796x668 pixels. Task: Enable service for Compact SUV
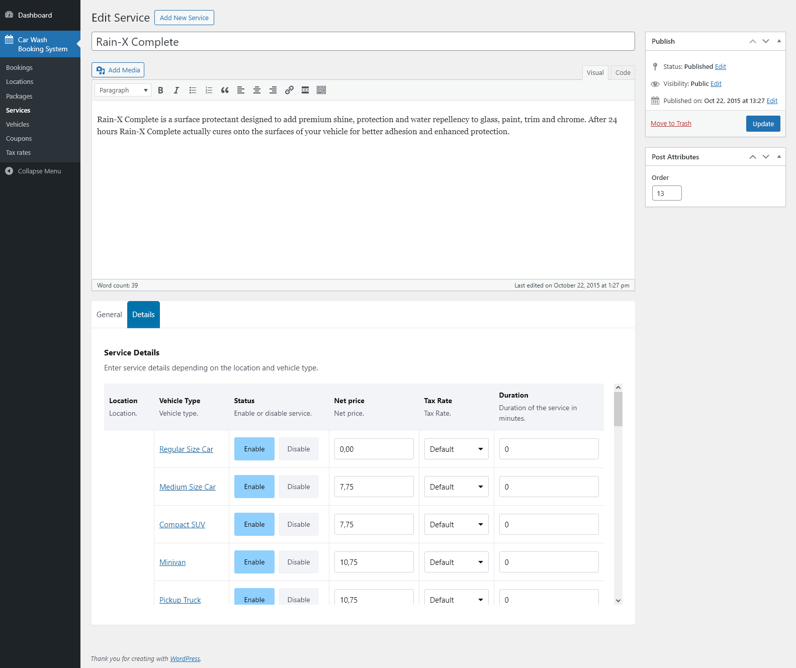[x=254, y=524]
